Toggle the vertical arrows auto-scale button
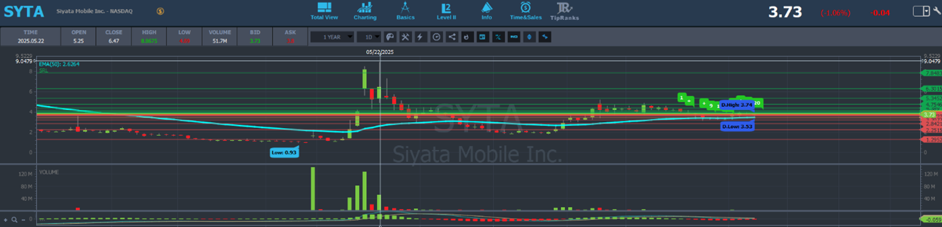Screen dimensions: 942x227 click(529, 37)
